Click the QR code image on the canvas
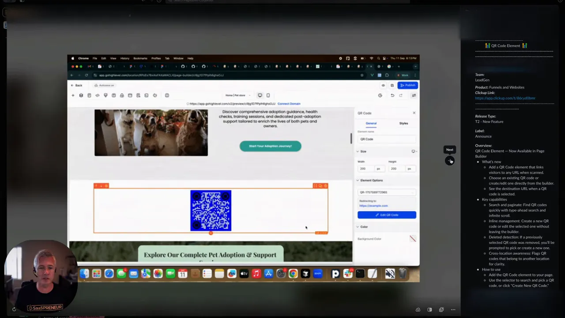 click(211, 211)
